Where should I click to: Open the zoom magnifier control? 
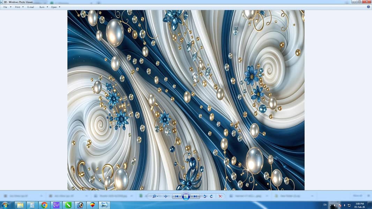coord(155,196)
